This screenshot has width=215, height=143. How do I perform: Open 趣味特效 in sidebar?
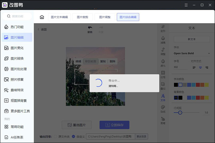[17, 90]
